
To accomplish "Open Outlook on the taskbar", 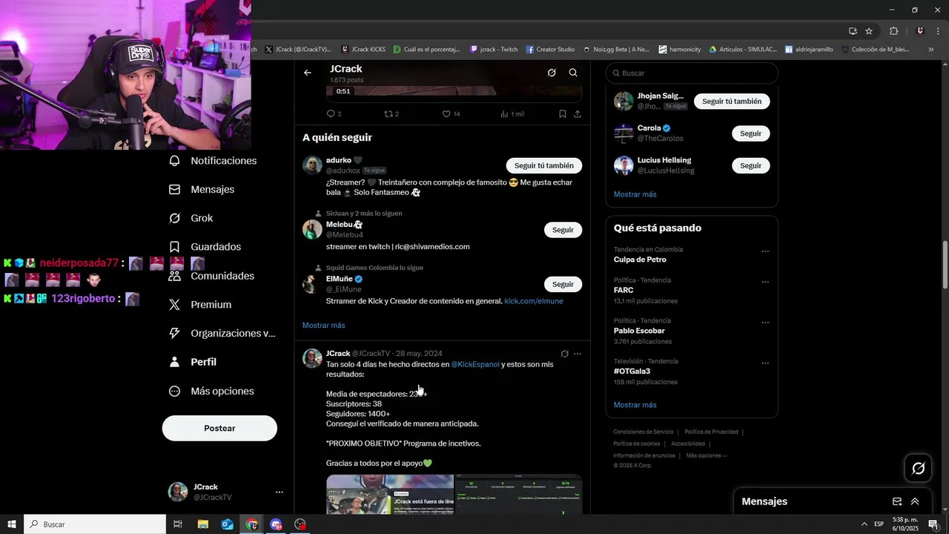I will [x=228, y=524].
